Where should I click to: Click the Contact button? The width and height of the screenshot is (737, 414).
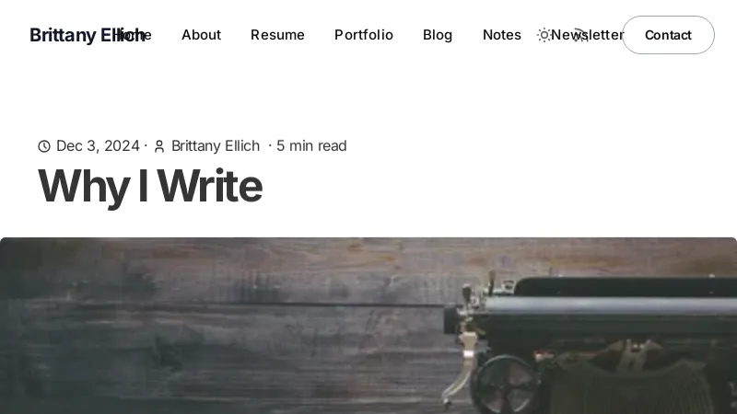[669, 35]
